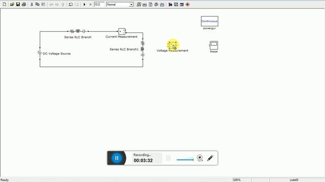
Task: Click the red debug toolbar icon
Action: pyautogui.click(x=187, y=5)
